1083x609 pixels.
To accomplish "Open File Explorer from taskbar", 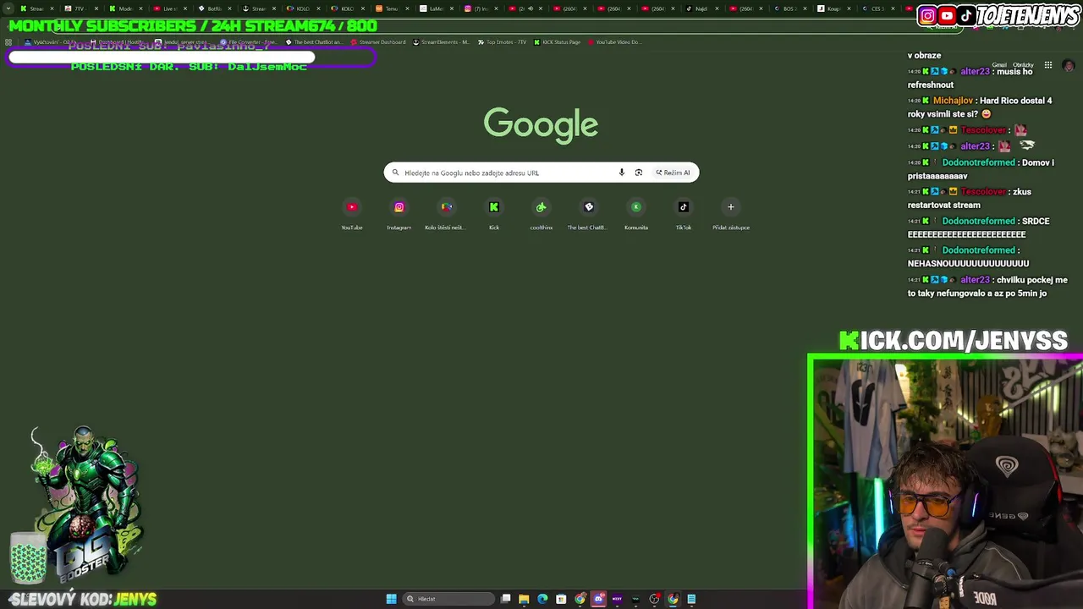I will [524, 599].
